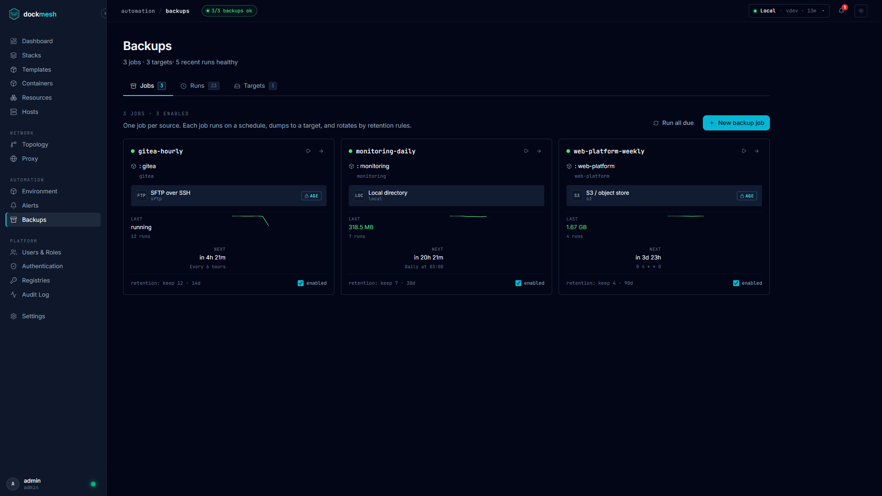Run the gitea-hourly job now
882x496 pixels.
point(309,151)
